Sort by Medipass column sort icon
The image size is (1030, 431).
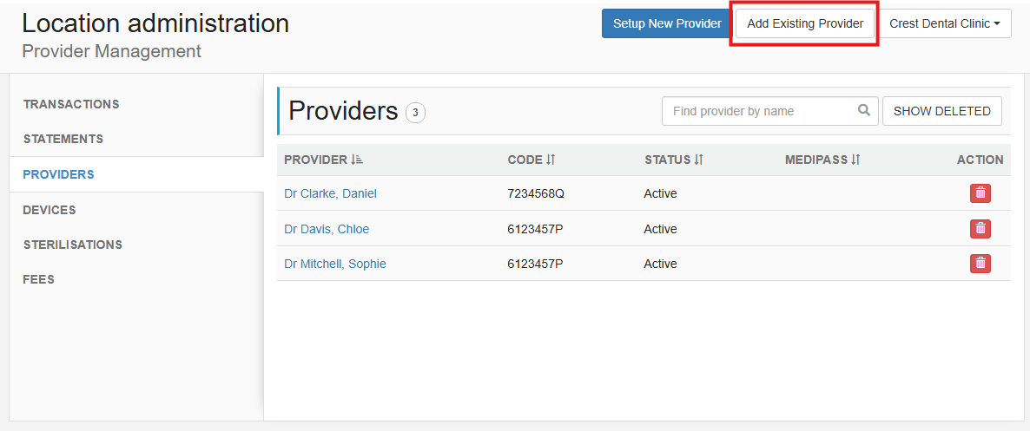point(855,160)
